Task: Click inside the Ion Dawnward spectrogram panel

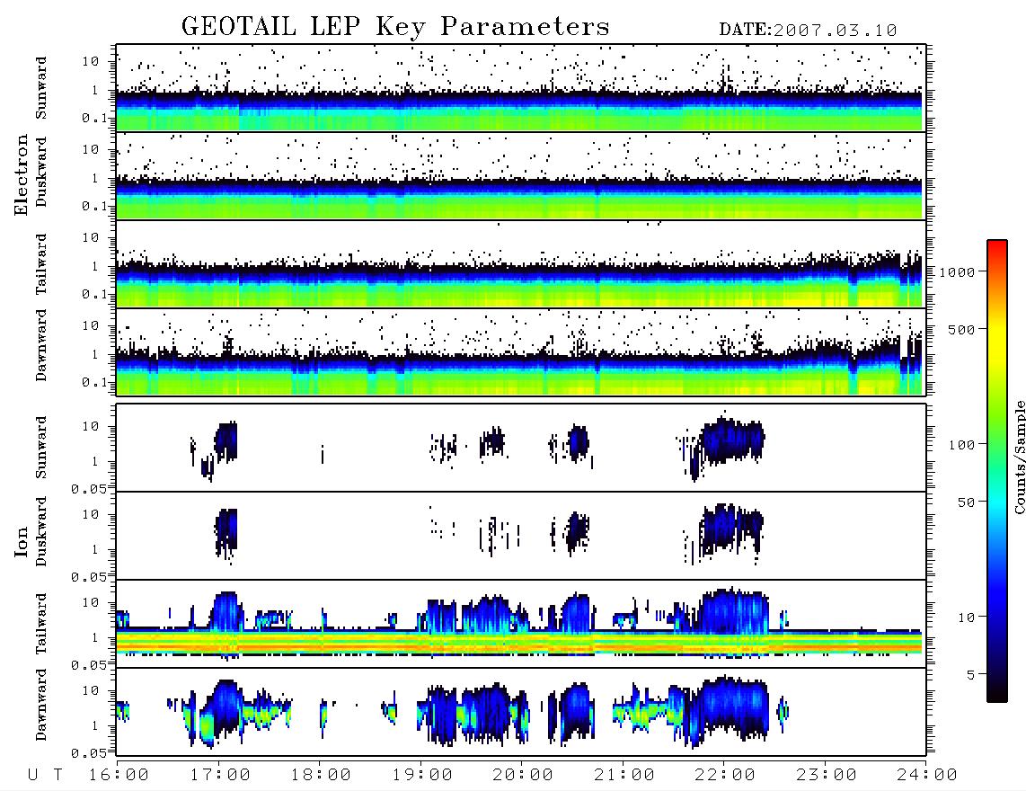Action: tap(521, 712)
